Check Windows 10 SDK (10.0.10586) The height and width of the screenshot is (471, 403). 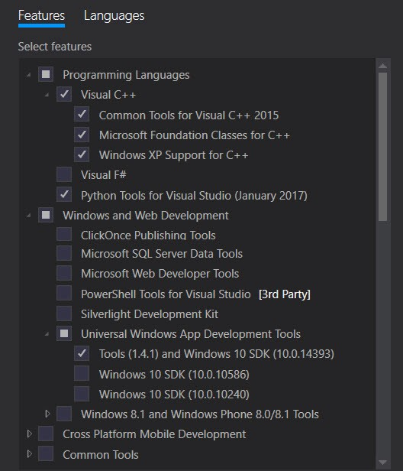point(82,374)
